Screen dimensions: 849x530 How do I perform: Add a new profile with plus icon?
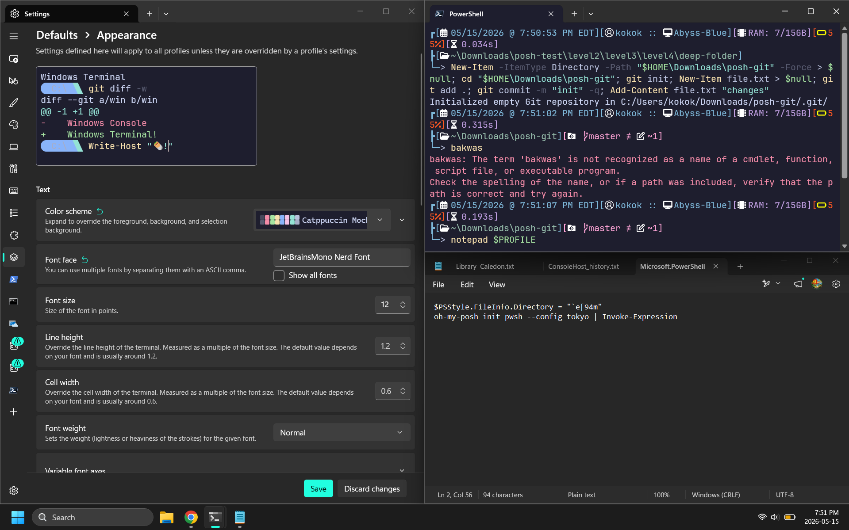click(14, 412)
